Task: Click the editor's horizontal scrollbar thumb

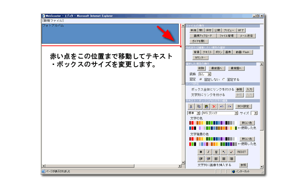Action: pos(90,166)
